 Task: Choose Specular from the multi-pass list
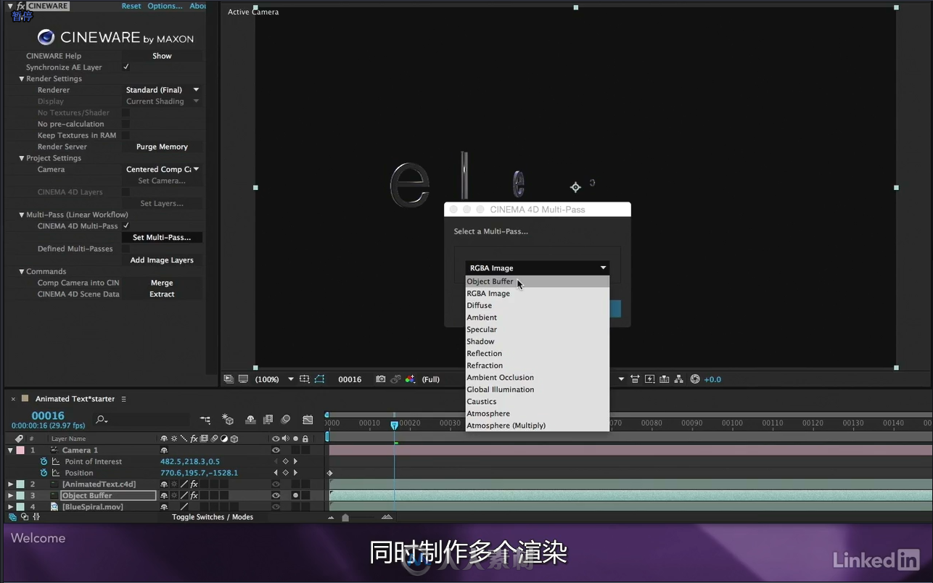pos(538,329)
